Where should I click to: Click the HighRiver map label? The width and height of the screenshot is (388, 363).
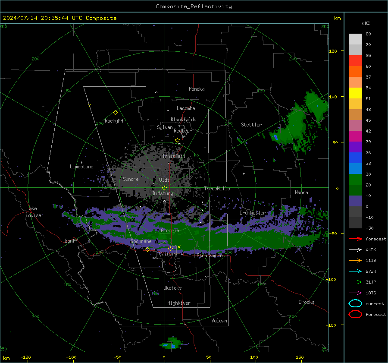pyautogui.click(x=178, y=303)
